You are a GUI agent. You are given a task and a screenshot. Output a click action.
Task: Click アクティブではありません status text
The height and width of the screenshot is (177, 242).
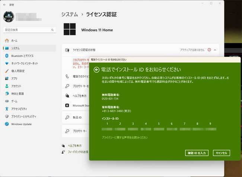point(192,50)
